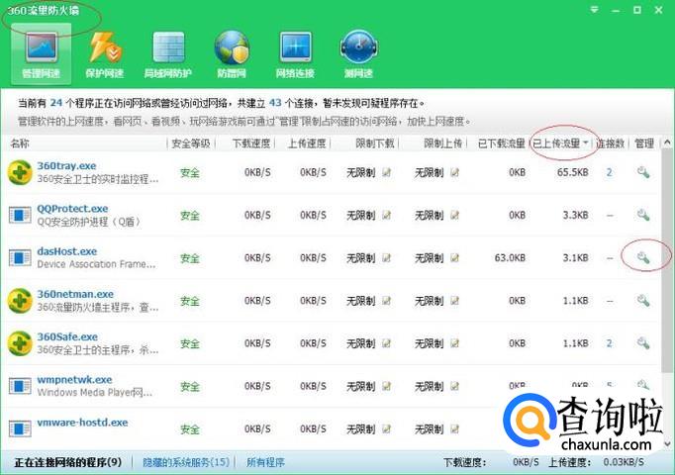Switch to the 保护网速 tab
The image size is (675, 475).
(x=105, y=54)
